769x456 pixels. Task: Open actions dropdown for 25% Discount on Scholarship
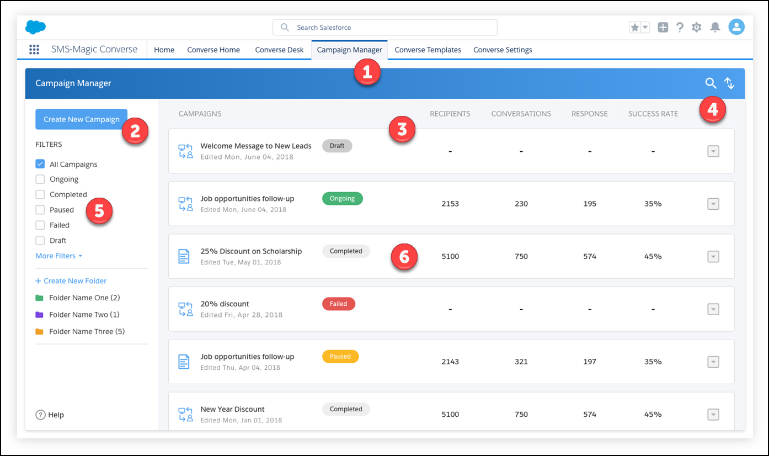(x=713, y=257)
